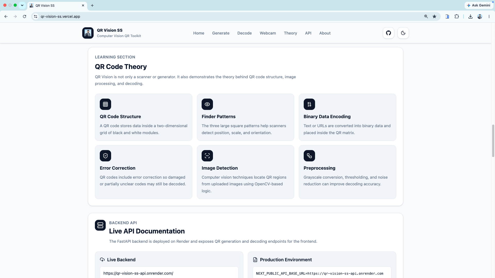
Task: Click the QR Vision SS site title
Action: point(110,30)
